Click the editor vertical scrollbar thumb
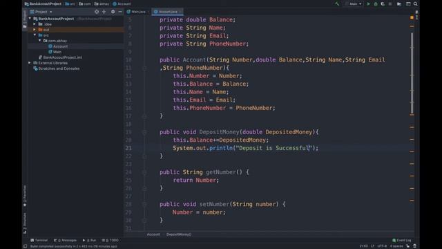The height and width of the screenshot is (249, 442). [412, 73]
